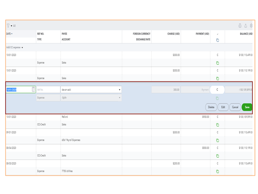This screenshot has width=258, height=194.
Task: Click attachment icon in the $100,110,199.00 second row
Action: click(x=217, y=78)
